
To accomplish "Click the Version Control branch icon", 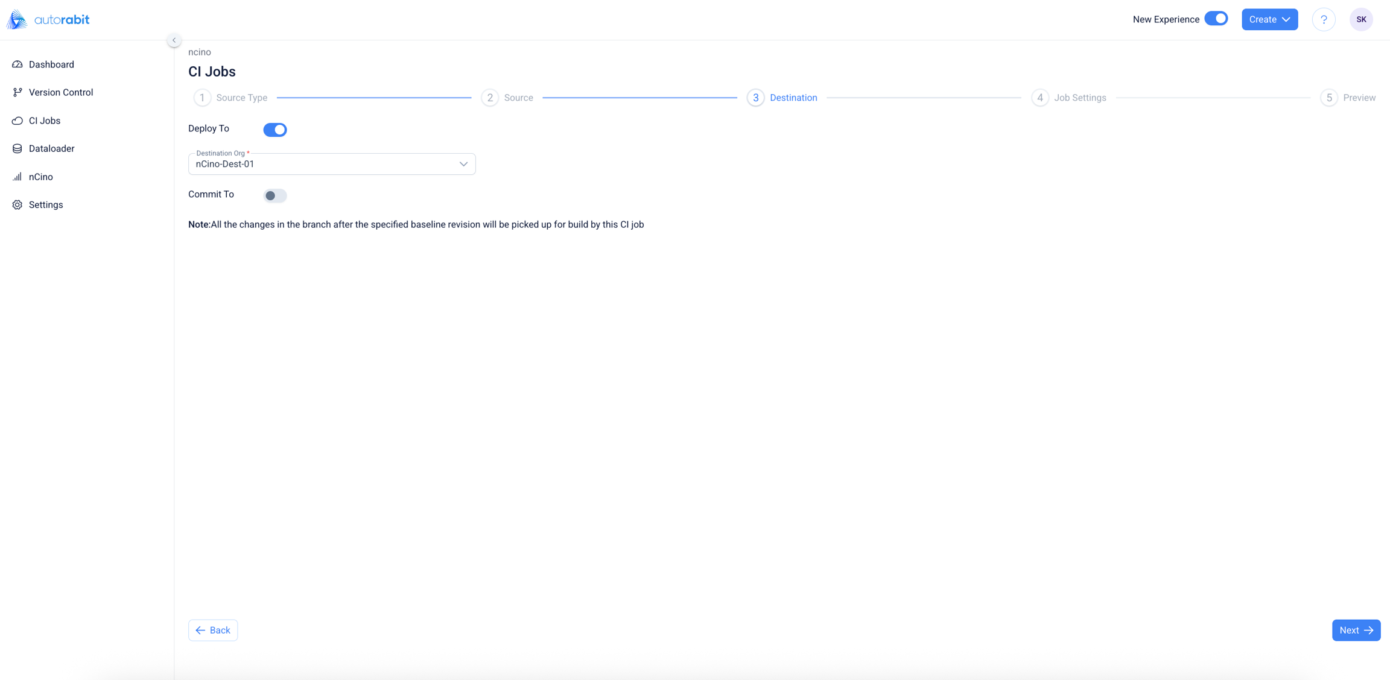I will tap(17, 92).
